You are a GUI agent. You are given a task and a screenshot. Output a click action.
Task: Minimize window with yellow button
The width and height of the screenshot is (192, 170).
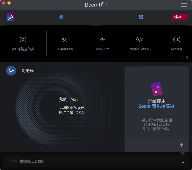click(9, 3)
